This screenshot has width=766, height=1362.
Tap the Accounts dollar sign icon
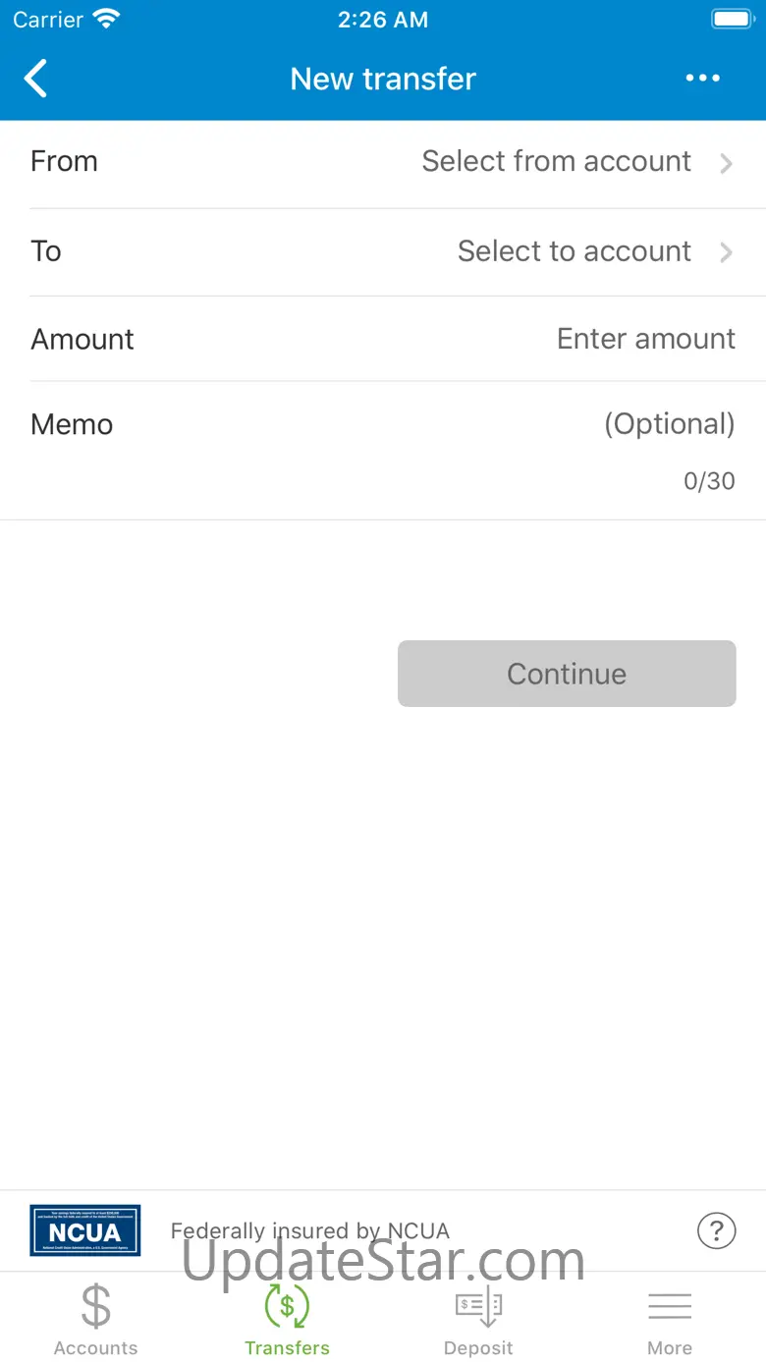tap(95, 1306)
